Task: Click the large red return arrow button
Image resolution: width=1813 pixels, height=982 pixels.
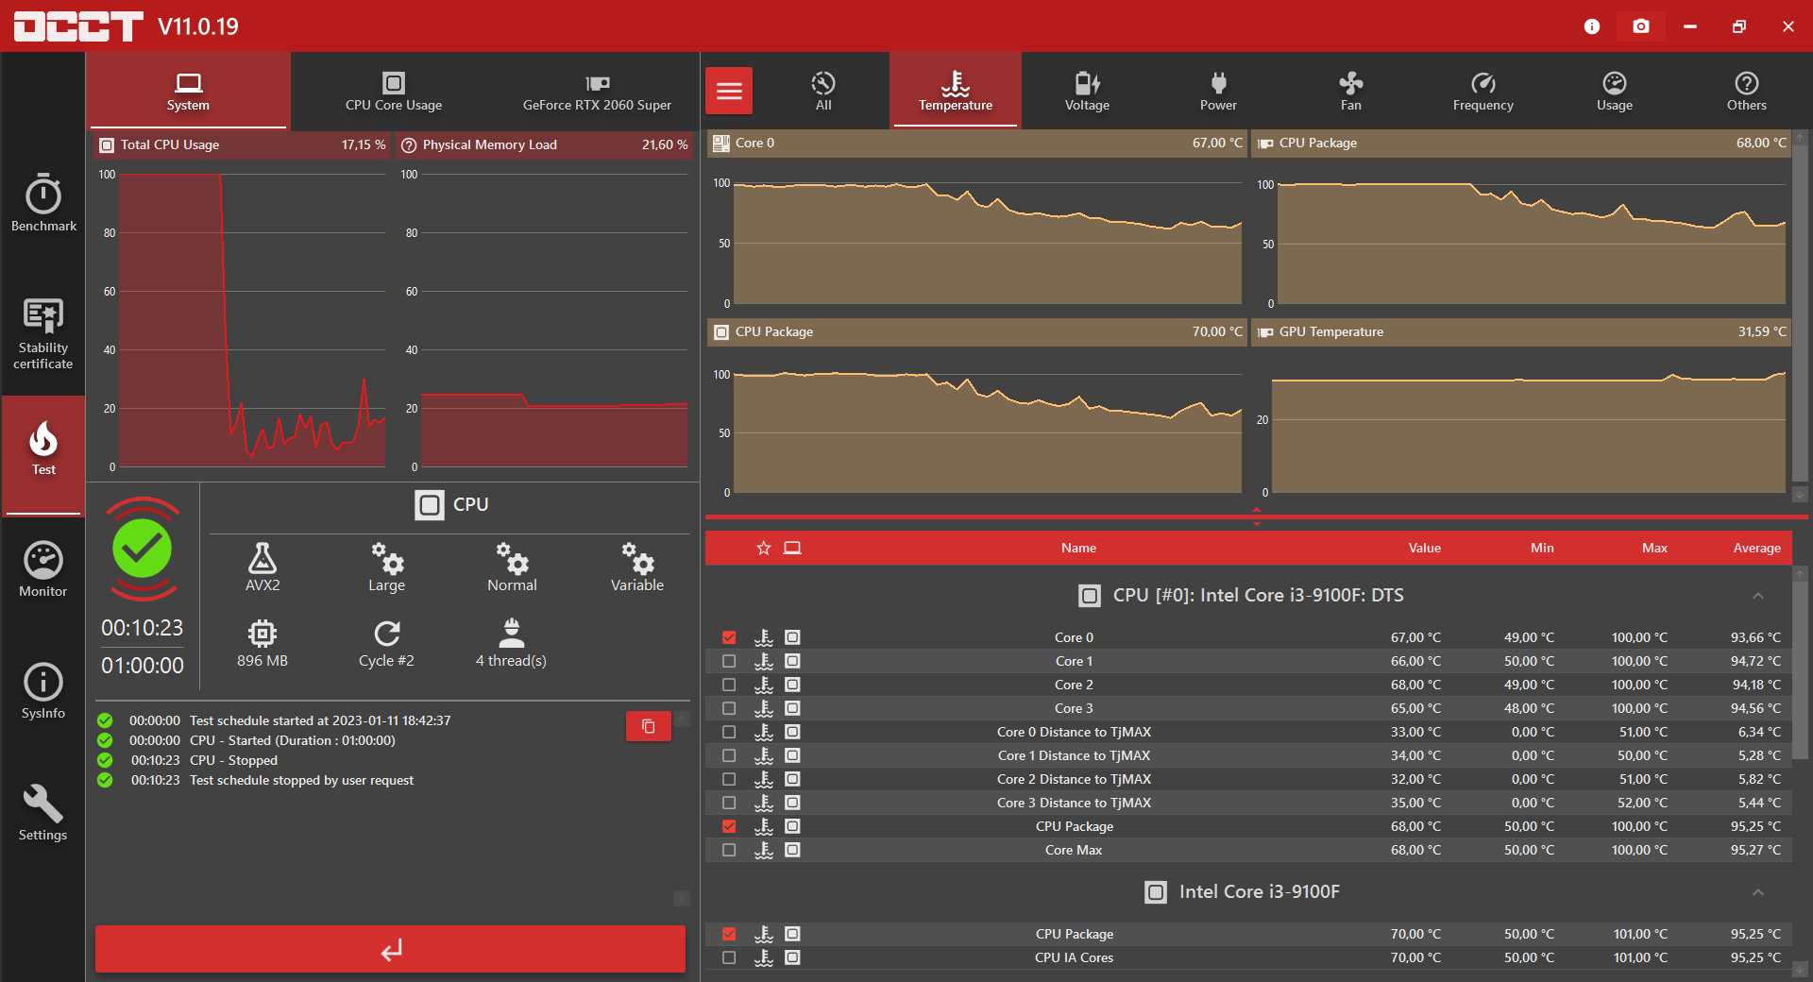Action: (x=390, y=949)
